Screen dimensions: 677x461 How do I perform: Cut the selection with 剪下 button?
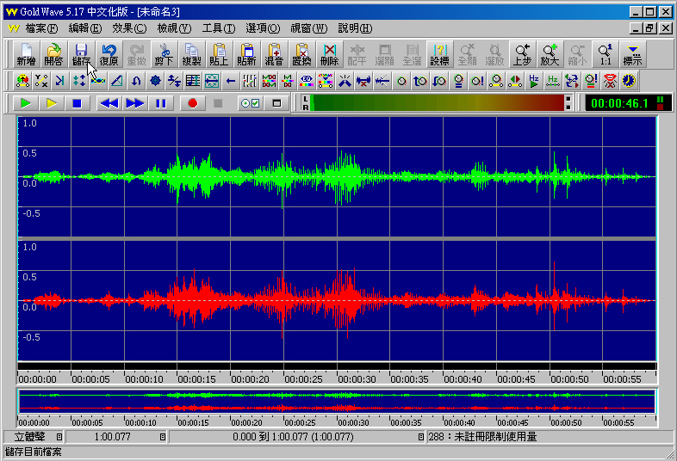coord(164,55)
